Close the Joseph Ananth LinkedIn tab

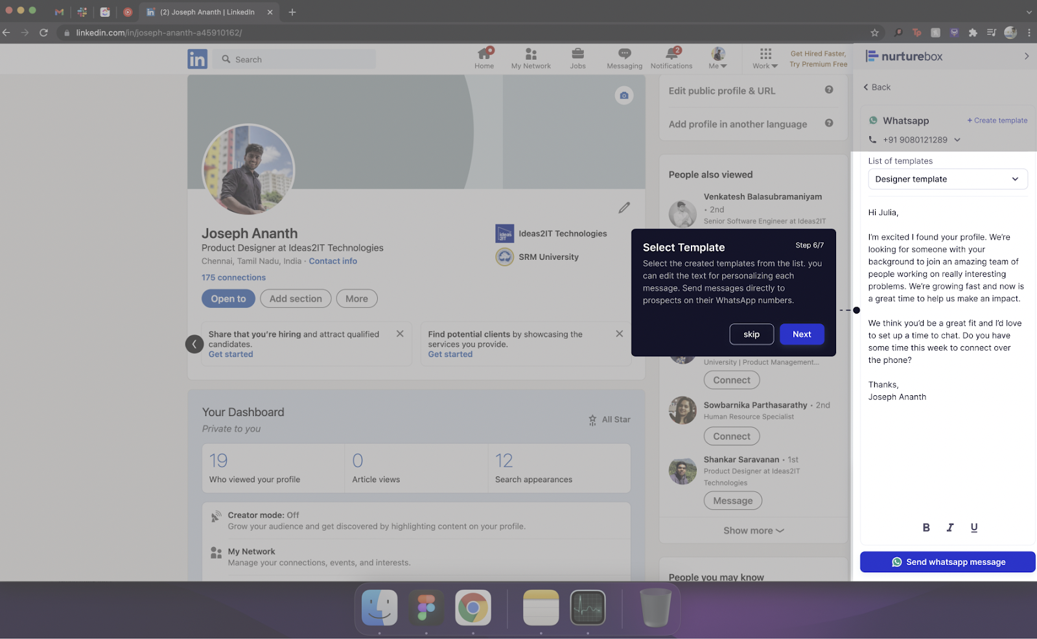270,12
